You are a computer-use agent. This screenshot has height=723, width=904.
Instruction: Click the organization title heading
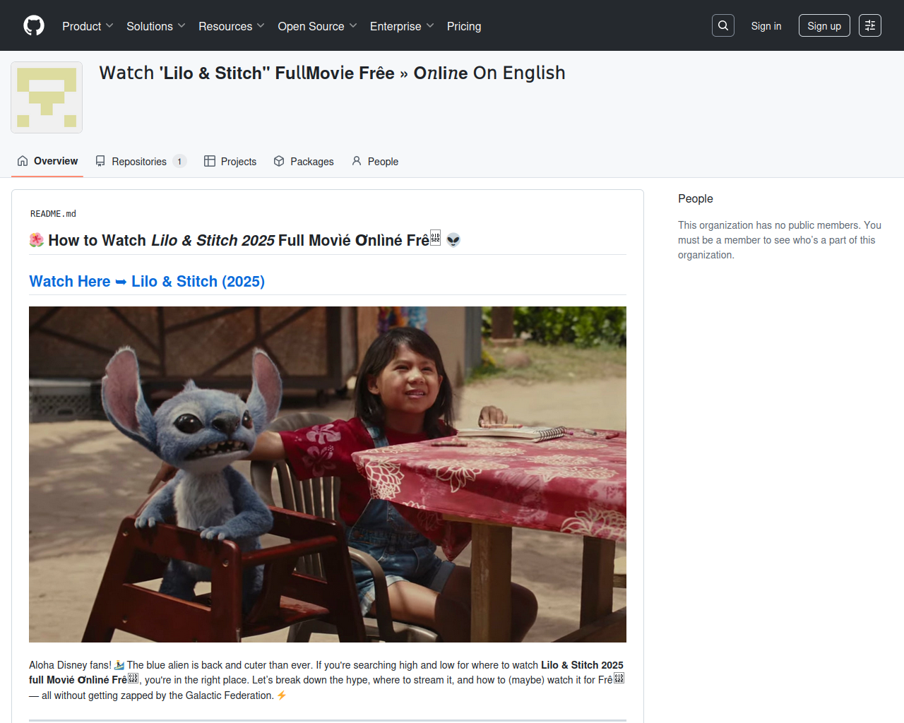pos(332,73)
